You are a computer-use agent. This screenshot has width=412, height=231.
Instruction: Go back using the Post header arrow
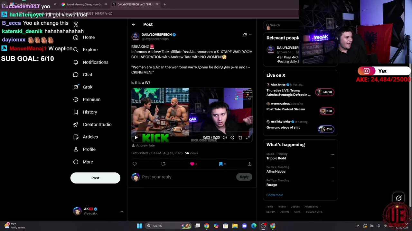(133, 24)
